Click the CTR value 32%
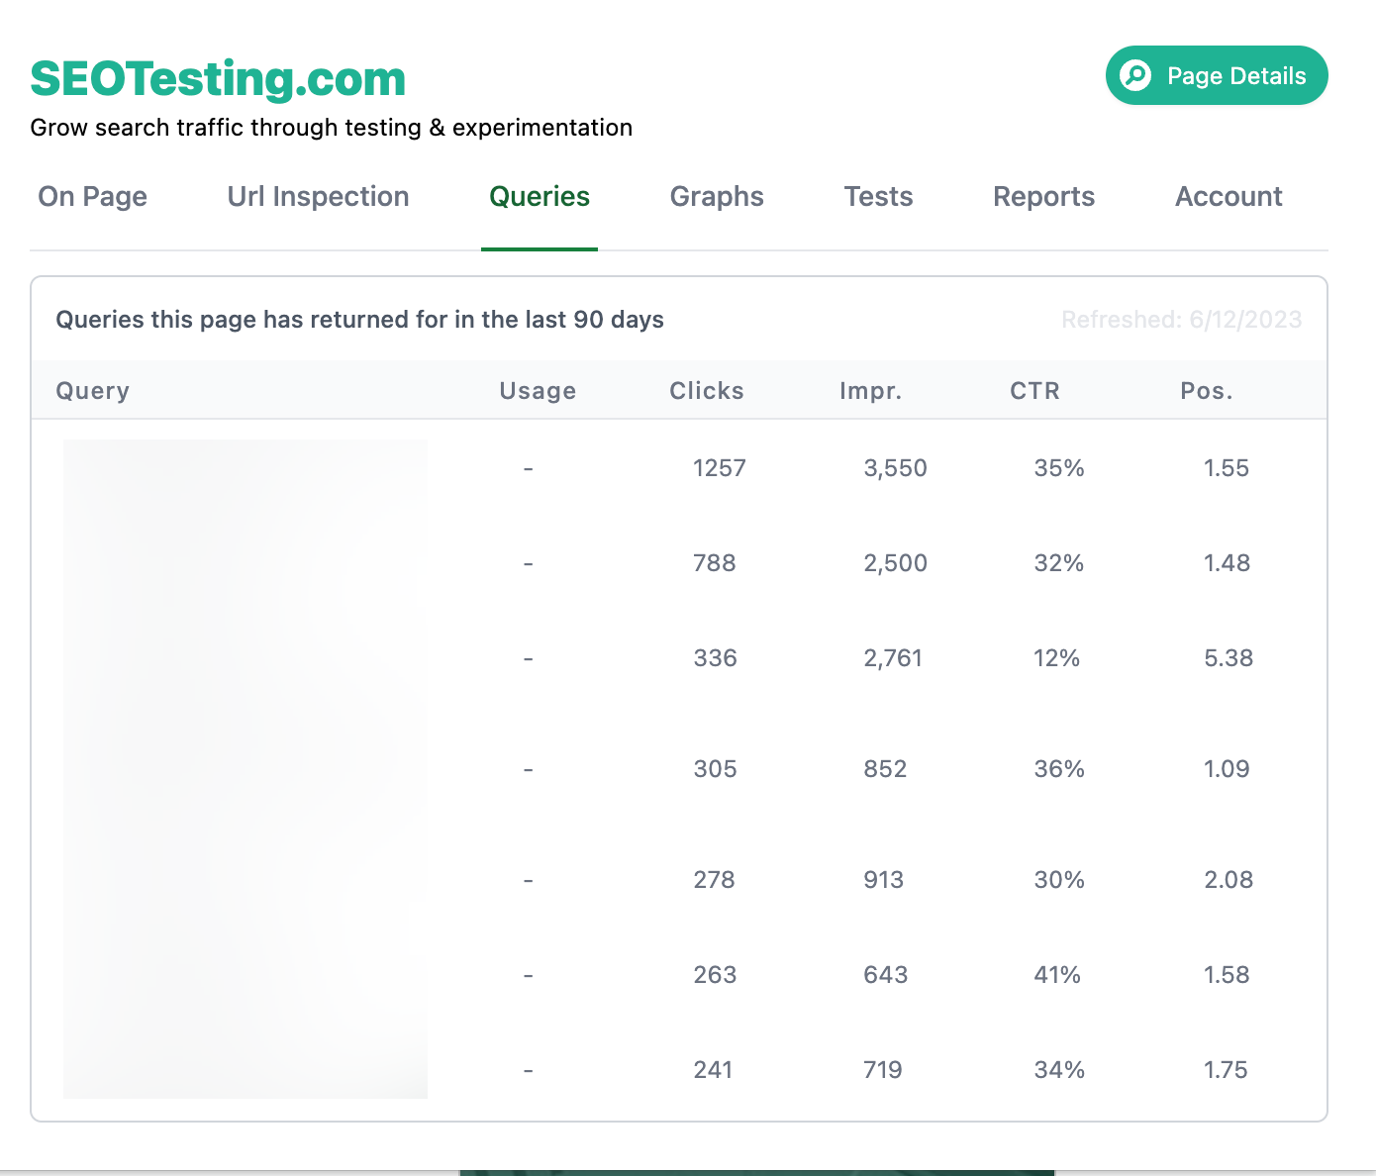 (1059, 563)
